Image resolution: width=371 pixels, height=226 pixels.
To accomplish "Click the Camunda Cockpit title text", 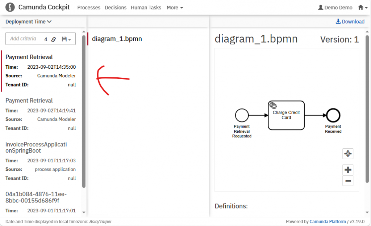I will pyautogui.click(x=44, y=7).
